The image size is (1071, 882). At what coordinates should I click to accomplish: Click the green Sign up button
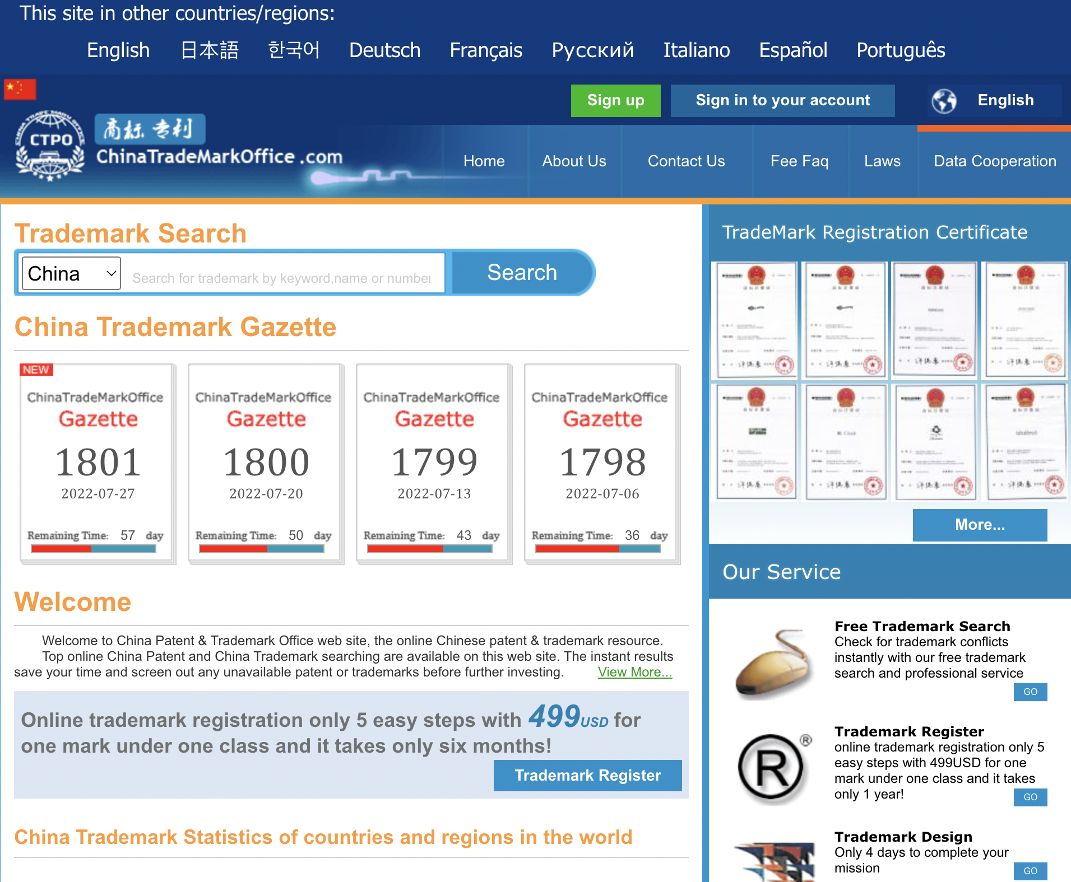point(615,101)
